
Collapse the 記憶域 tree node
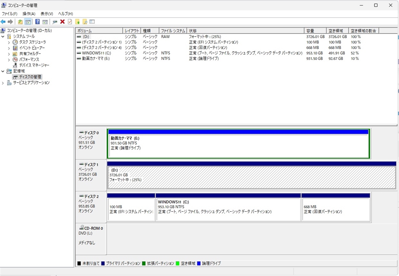click(3, 71)
